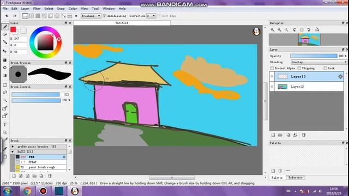
Task: Select the Gradient tool
Action: (5, 76)
